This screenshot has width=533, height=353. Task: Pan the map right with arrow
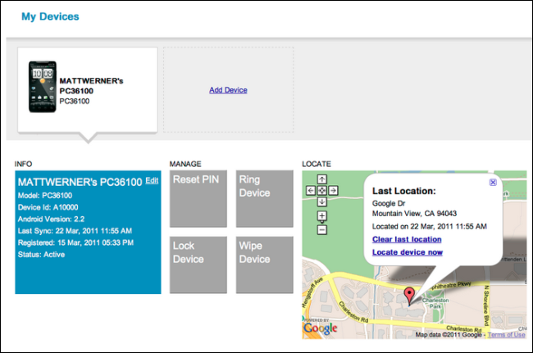point(333,190)
